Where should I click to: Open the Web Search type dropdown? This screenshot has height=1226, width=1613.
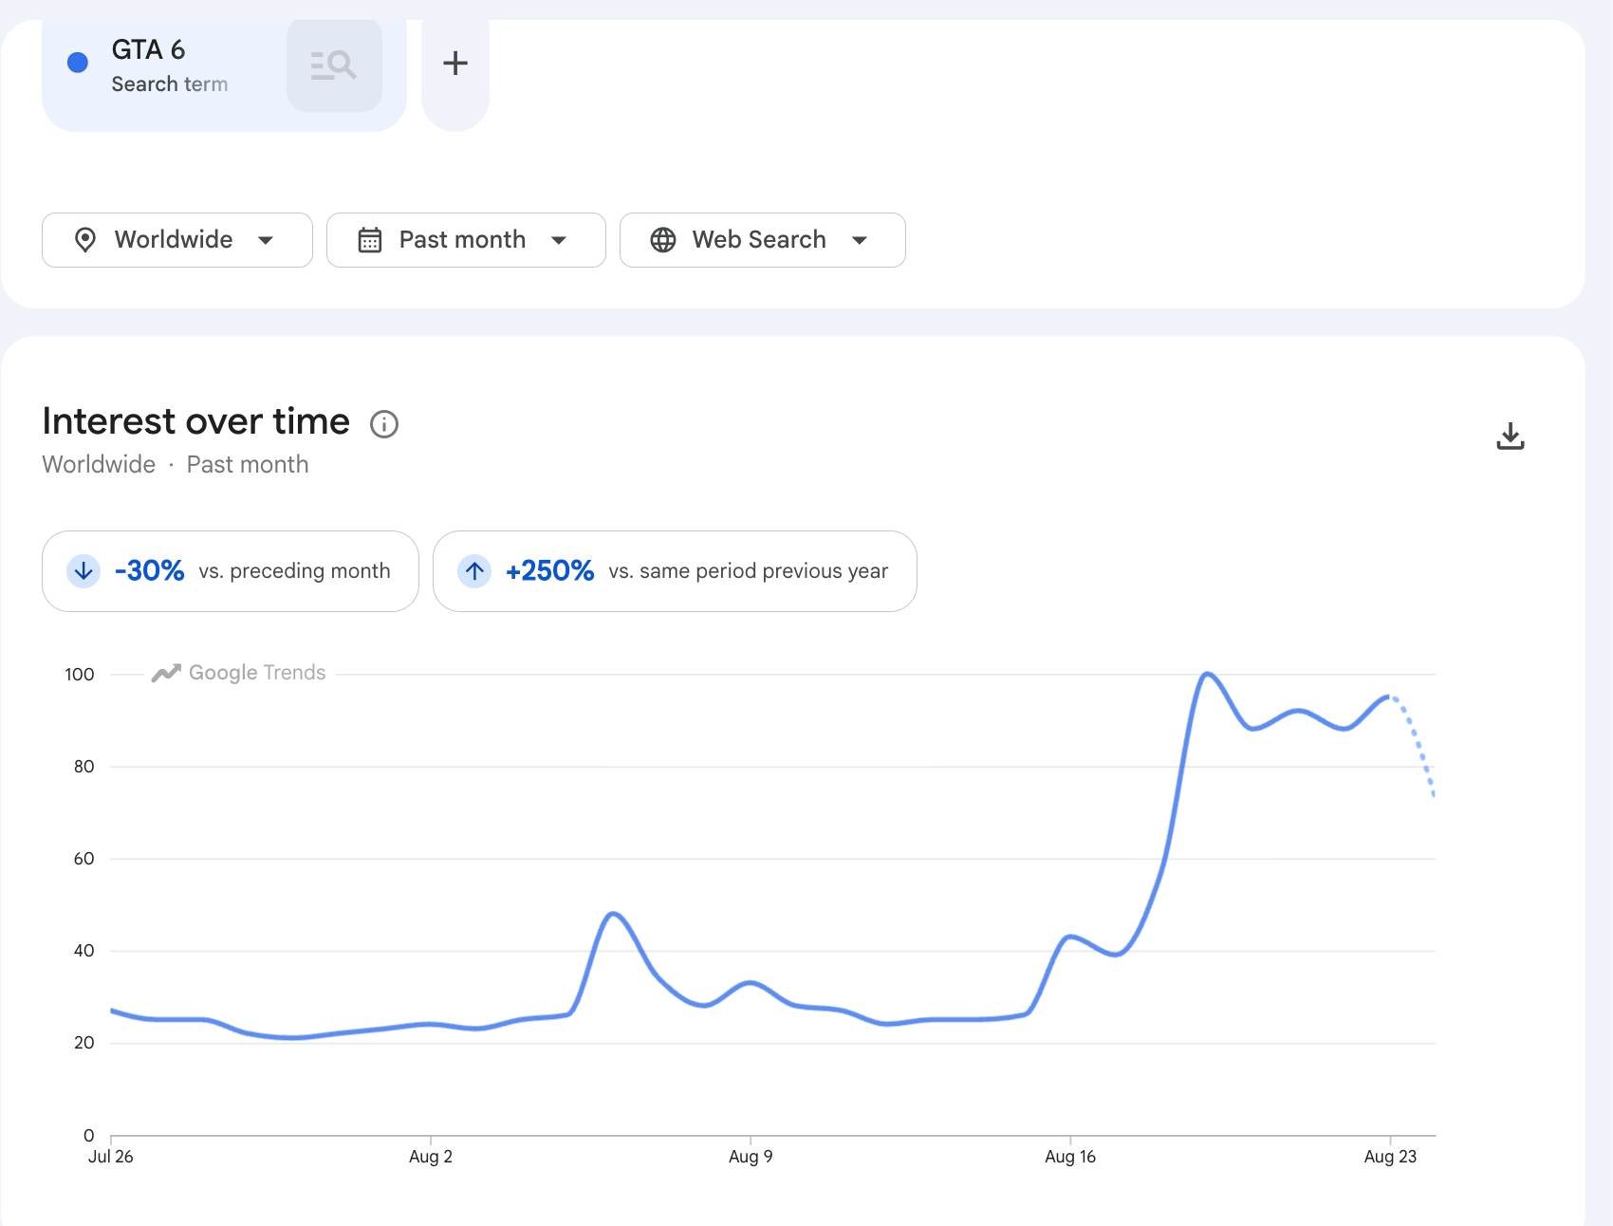tap(763, 240)
